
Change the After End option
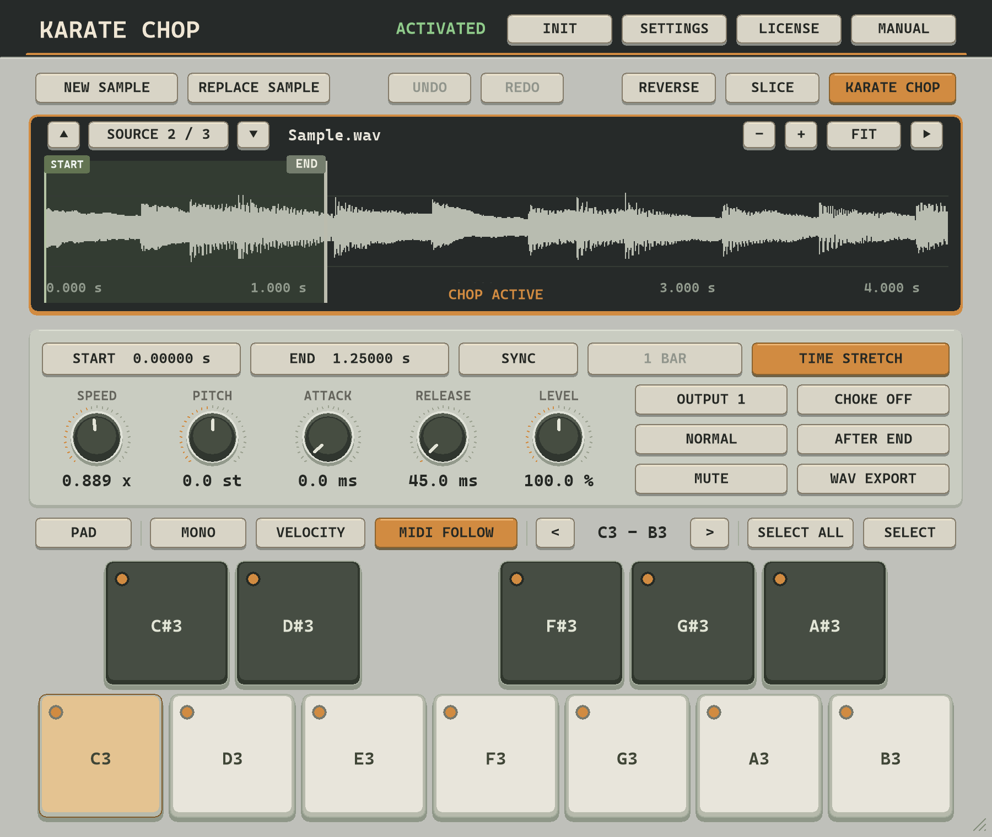pos(873,439)
